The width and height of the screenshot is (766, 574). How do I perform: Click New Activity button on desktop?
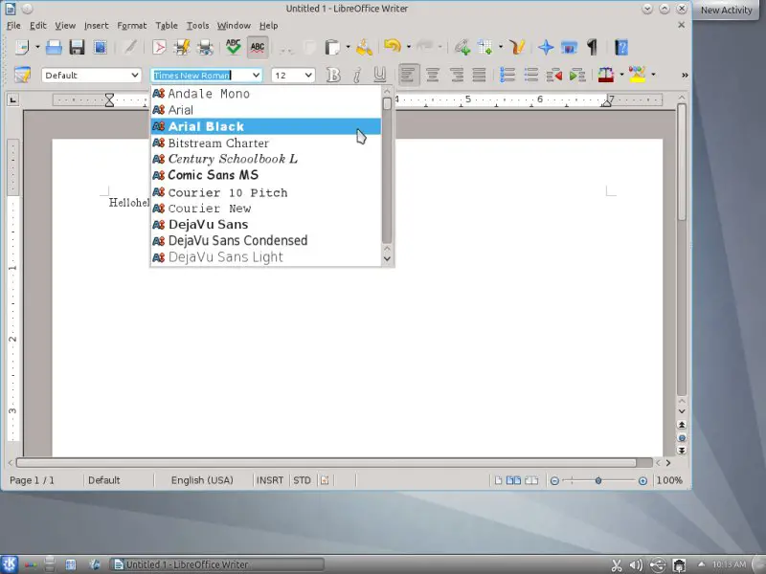[726, 11]
